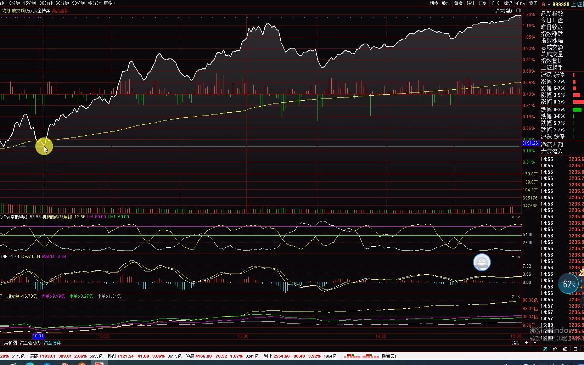Screen dimensions: 584x365
Task: Click plus to add indicator window
Action: coord(526,343)
